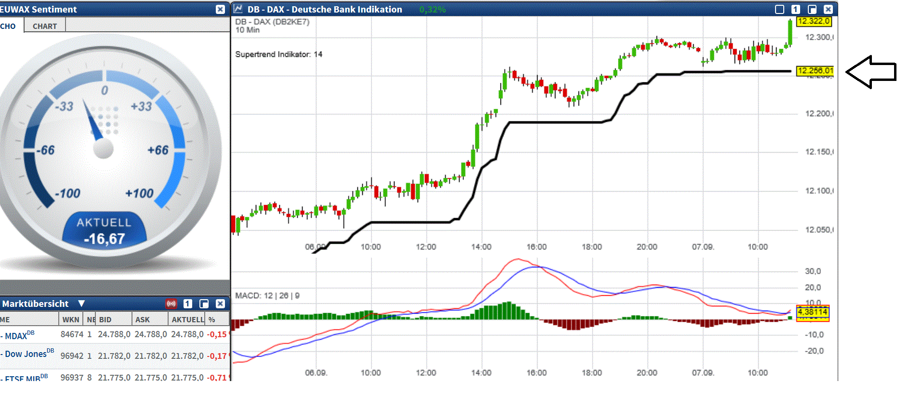
Task: Click the 'MACD: 12 | 26 | 9' label
Action: [x=267, y=295]
